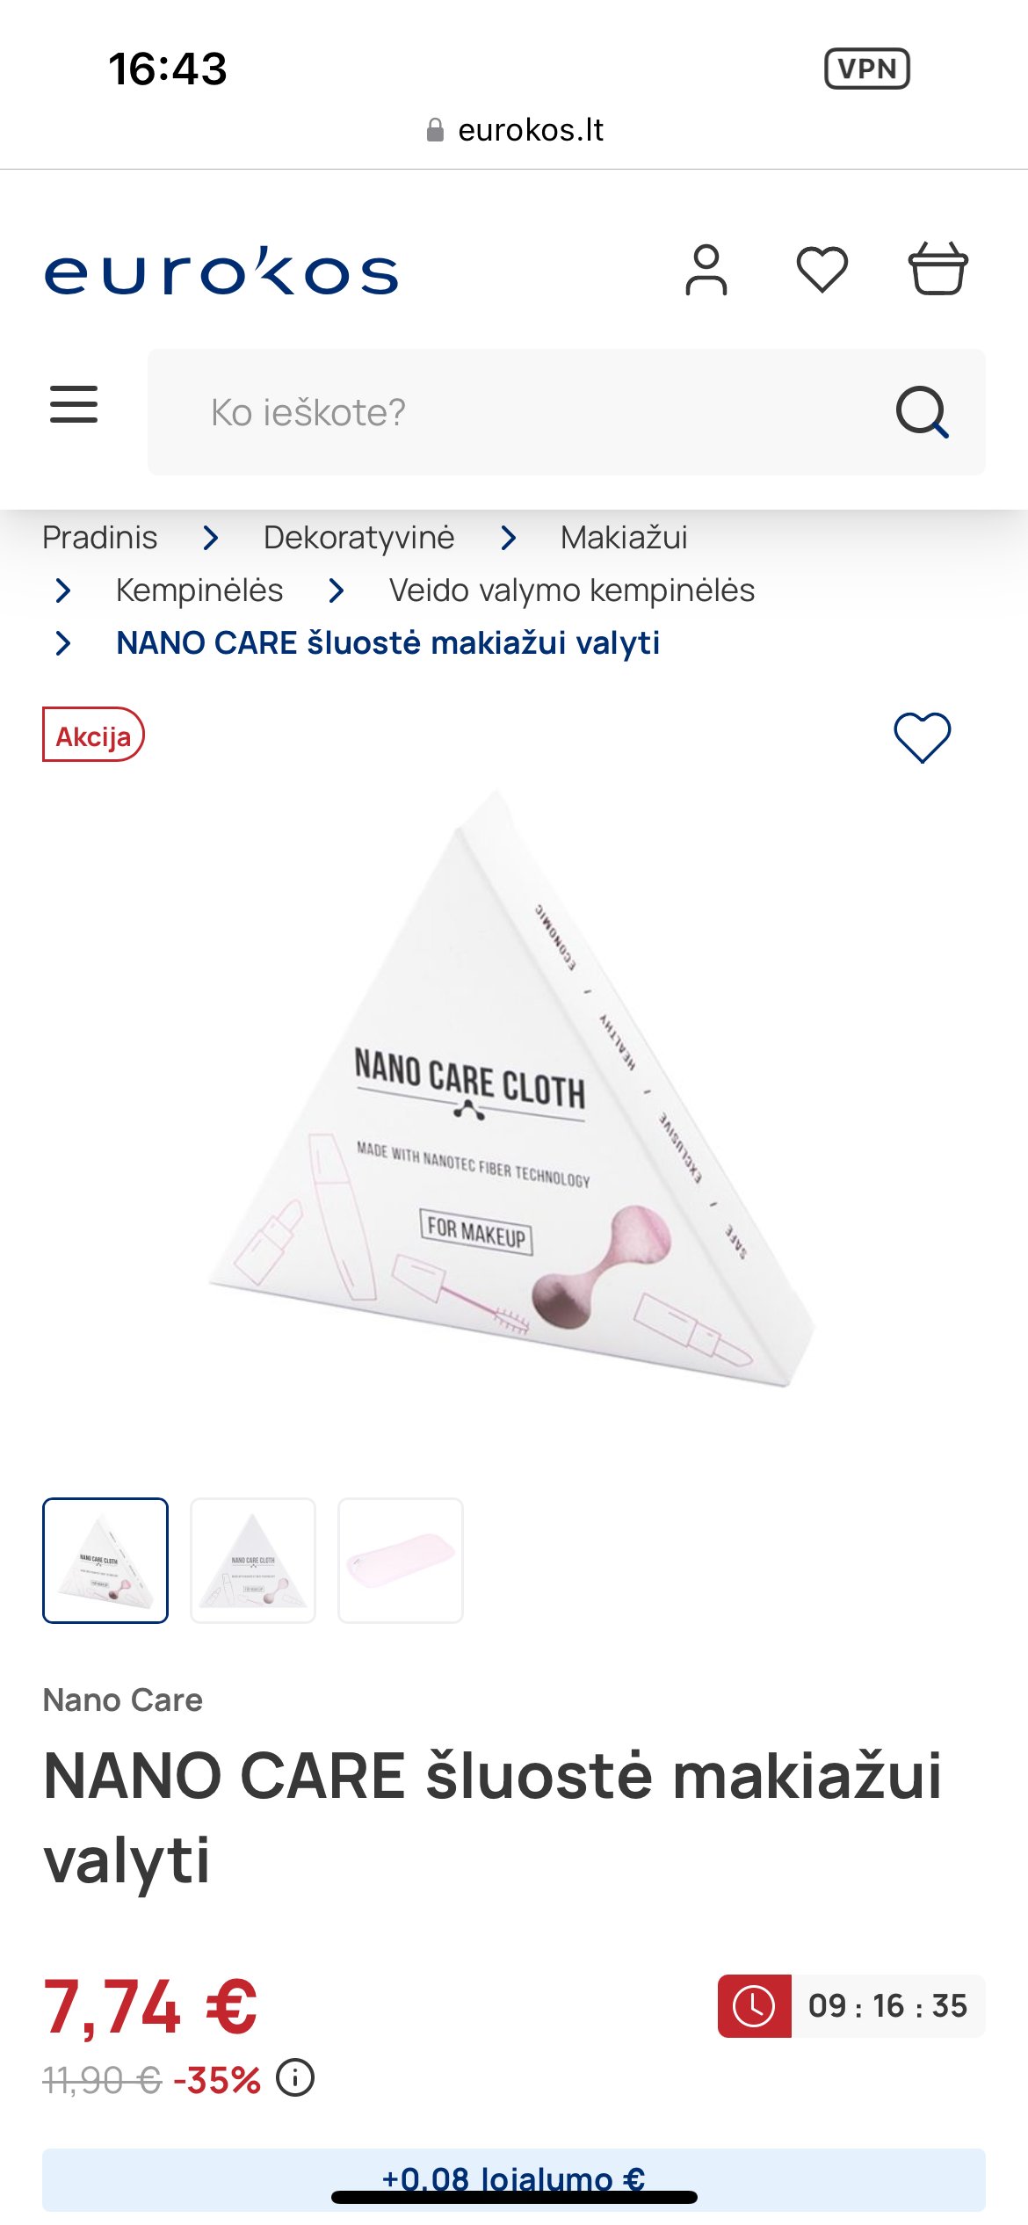Open the hamburger menu
The image size is (1028, 2225).
coord(74,404)
